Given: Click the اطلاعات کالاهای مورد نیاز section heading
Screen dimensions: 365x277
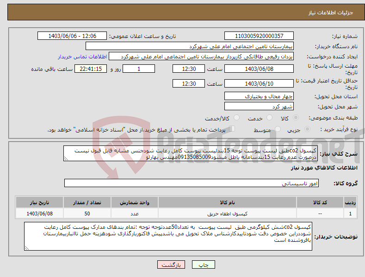Looking at the screenshot, I should tap(324, 168).
